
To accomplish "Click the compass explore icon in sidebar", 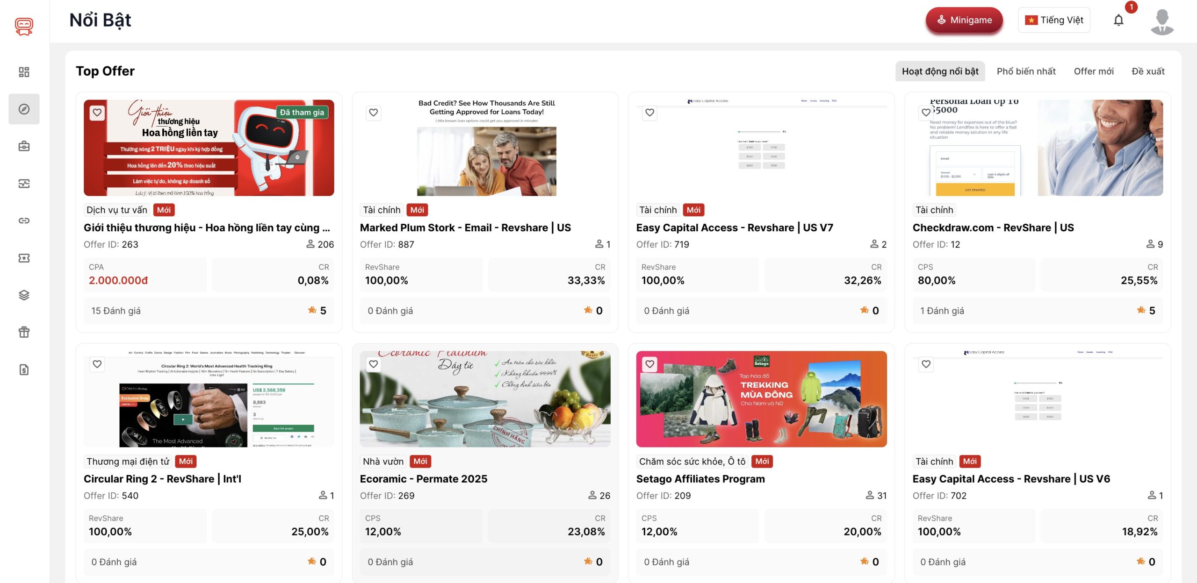I will click(24, 109).
